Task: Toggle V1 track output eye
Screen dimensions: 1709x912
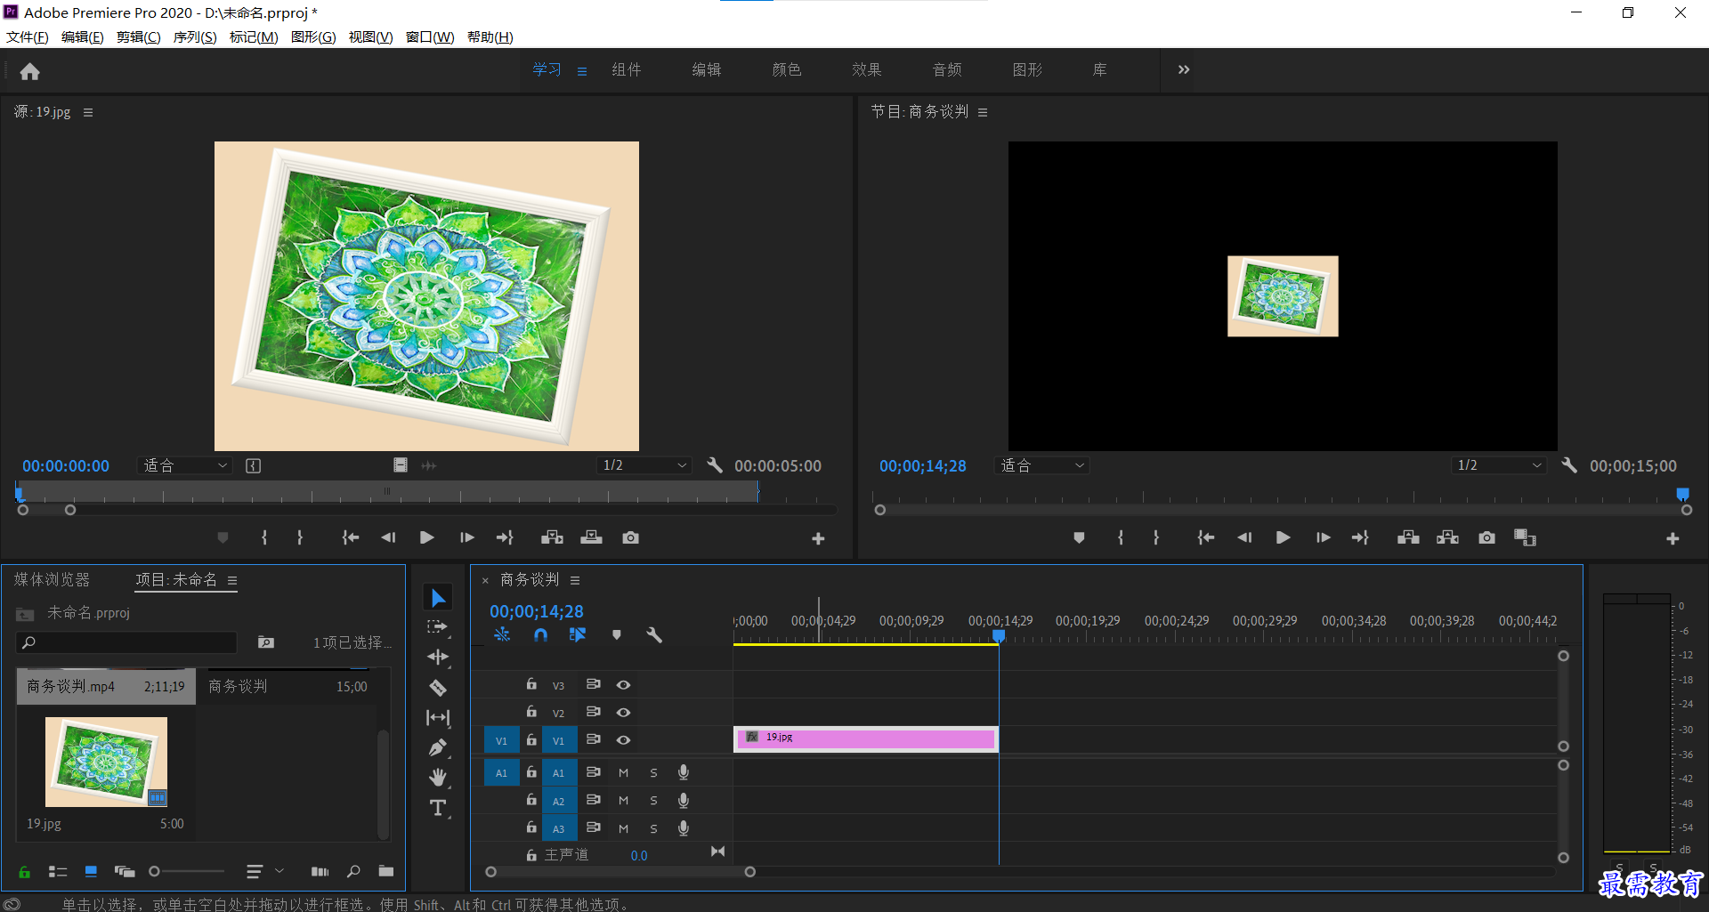Action: click(623, 740)
